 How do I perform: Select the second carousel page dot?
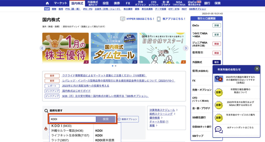tap(116, 66)
